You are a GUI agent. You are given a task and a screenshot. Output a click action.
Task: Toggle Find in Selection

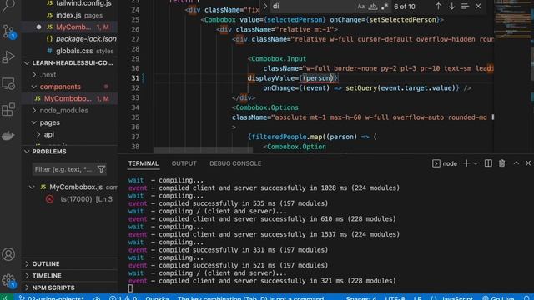pyautogui.click(x=465, y=6)
